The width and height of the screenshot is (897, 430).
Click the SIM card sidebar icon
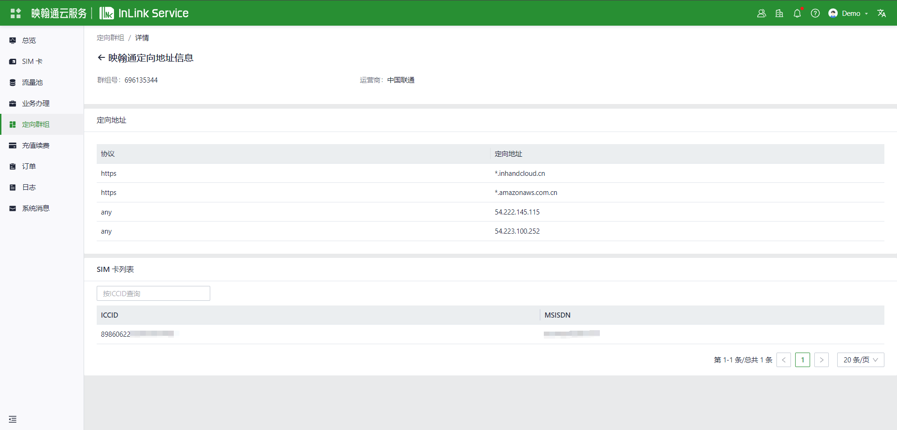(x=13, y=62)
